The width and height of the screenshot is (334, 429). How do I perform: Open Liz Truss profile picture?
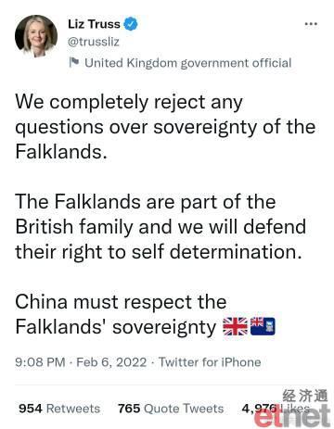click(x=36, y=36)
